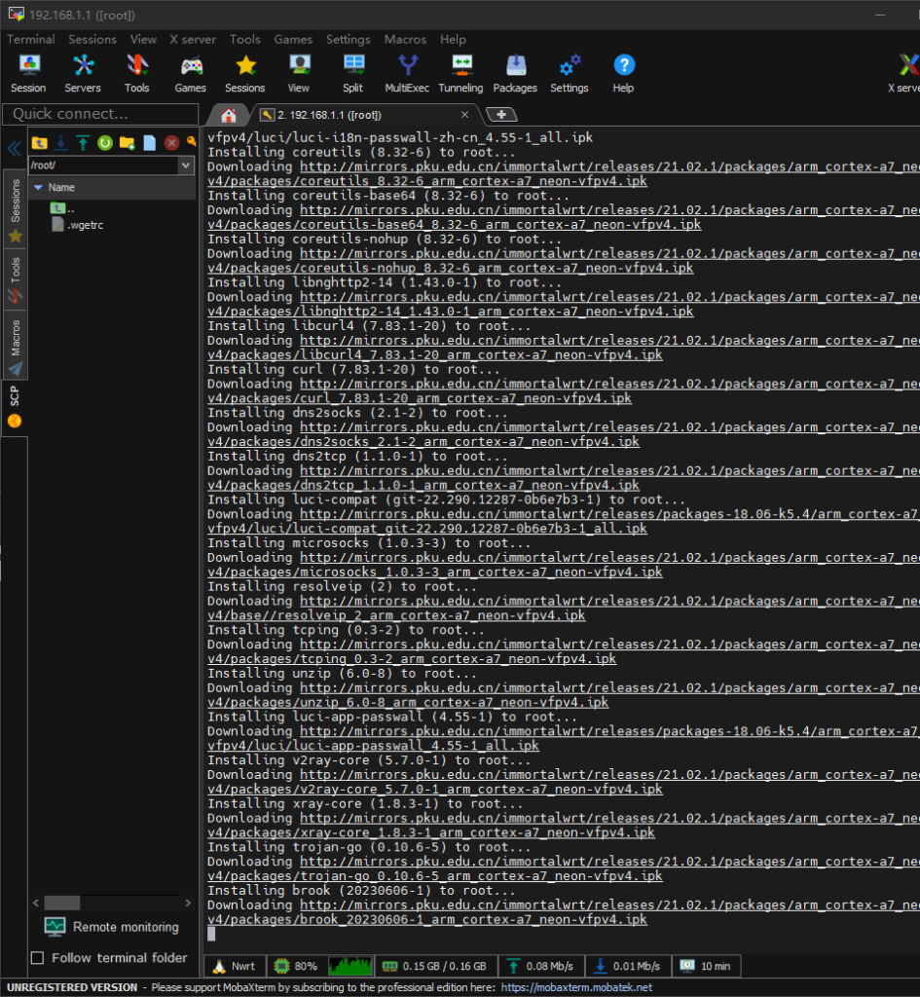Open the /root/ path dropdown
Image resolution: width=920 pixels, height=997 pixels.
186,166
